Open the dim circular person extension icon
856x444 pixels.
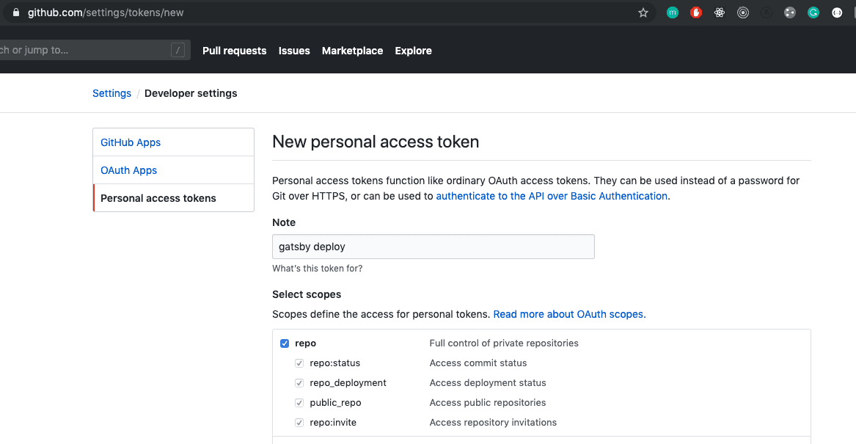[x=767, y=12]
